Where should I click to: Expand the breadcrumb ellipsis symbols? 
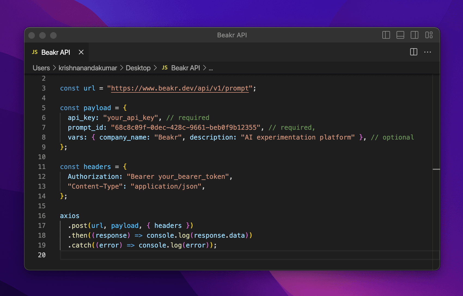211,69
